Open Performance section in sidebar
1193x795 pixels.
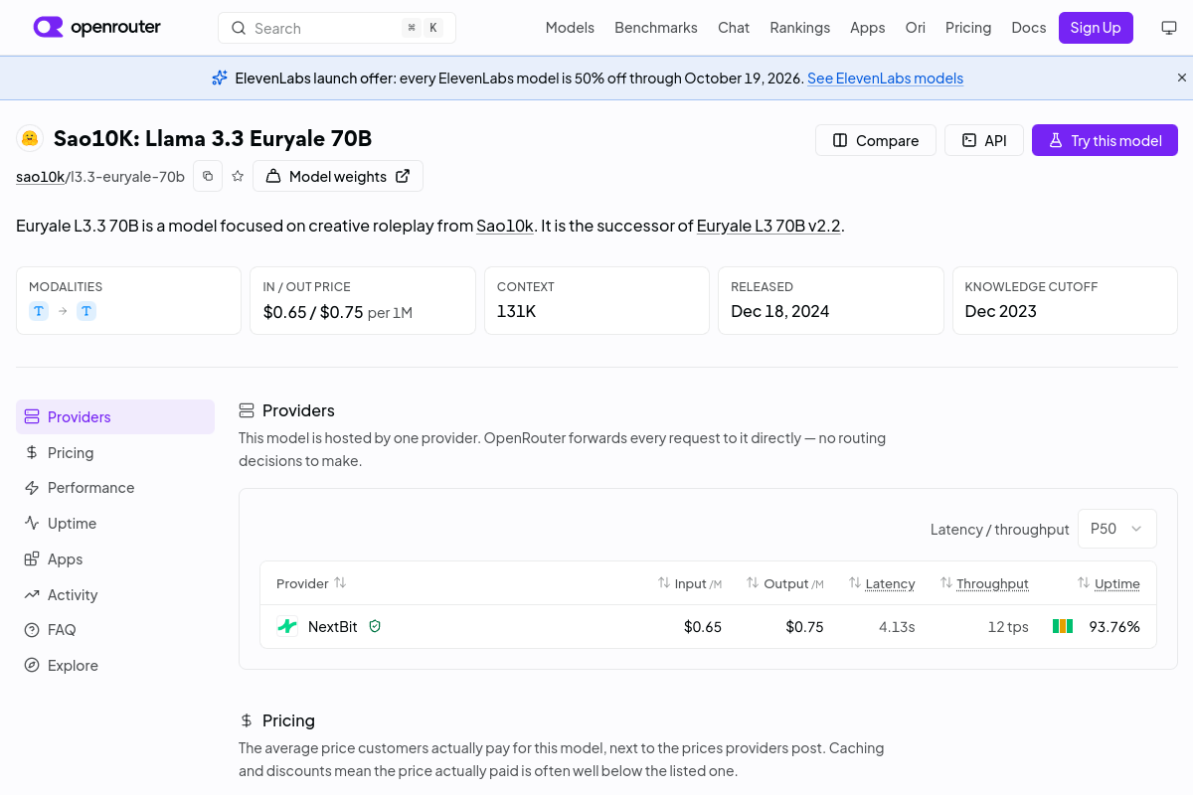pos(115,487)
